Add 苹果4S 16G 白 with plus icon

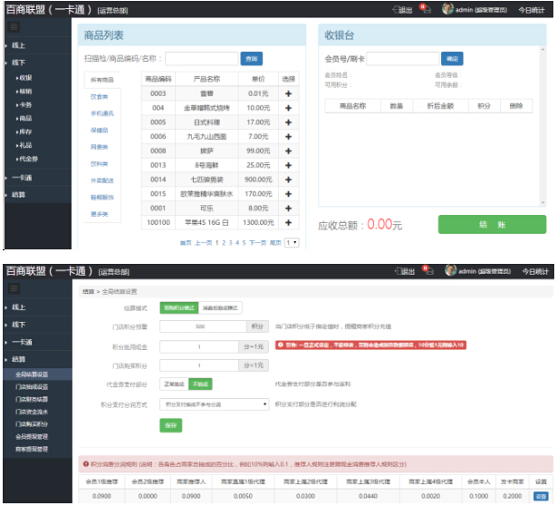[x=288, y=222]
